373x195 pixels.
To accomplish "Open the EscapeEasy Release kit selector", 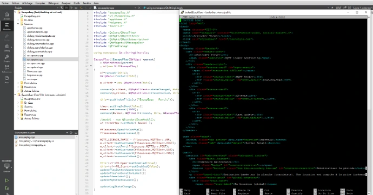I will pos(6,166).
